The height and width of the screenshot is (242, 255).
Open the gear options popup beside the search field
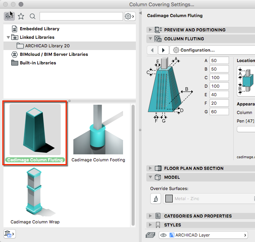coord(130,16)
